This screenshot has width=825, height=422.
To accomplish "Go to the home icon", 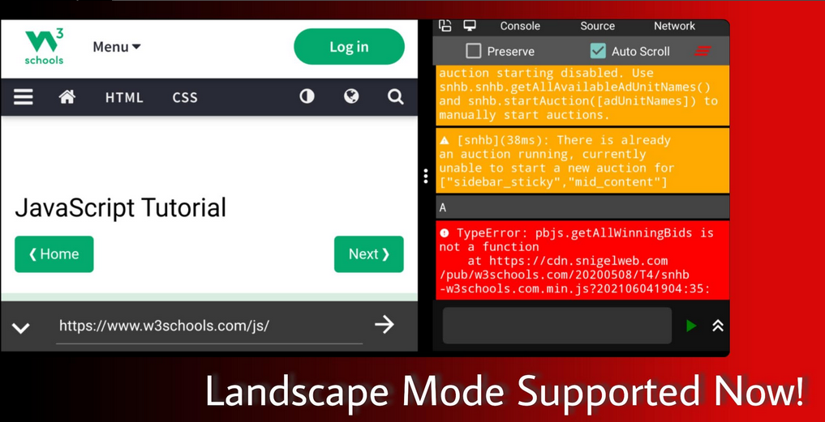I will coord(67,96).
